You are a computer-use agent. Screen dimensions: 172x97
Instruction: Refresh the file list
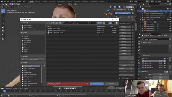57,23
